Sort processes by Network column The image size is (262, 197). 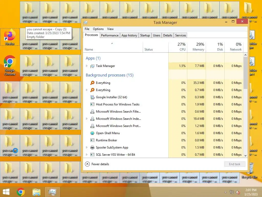coord(234,47)
